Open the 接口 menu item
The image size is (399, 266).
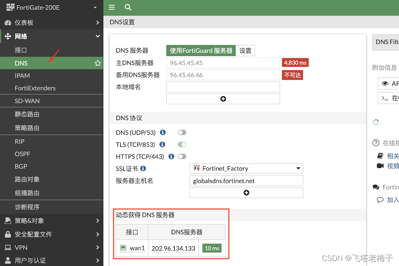(x=51, y=50)
